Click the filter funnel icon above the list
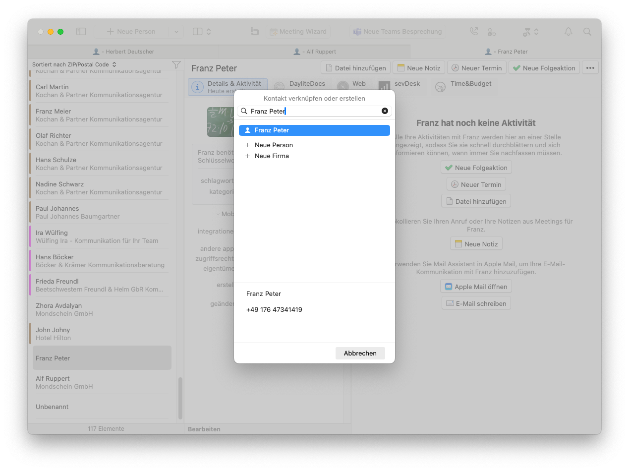Screen dimensions: 629x471 tap(176, 64)
